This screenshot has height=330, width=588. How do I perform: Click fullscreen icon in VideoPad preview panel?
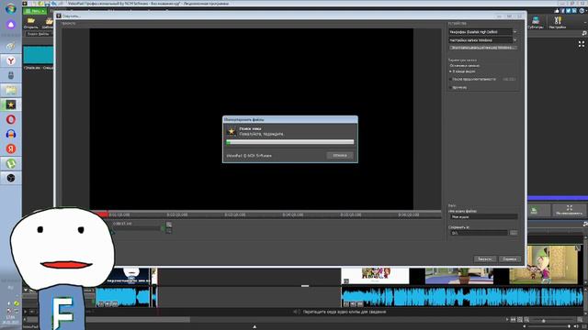coord(582,44)
